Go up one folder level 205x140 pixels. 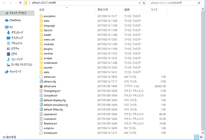click(20, 3)
